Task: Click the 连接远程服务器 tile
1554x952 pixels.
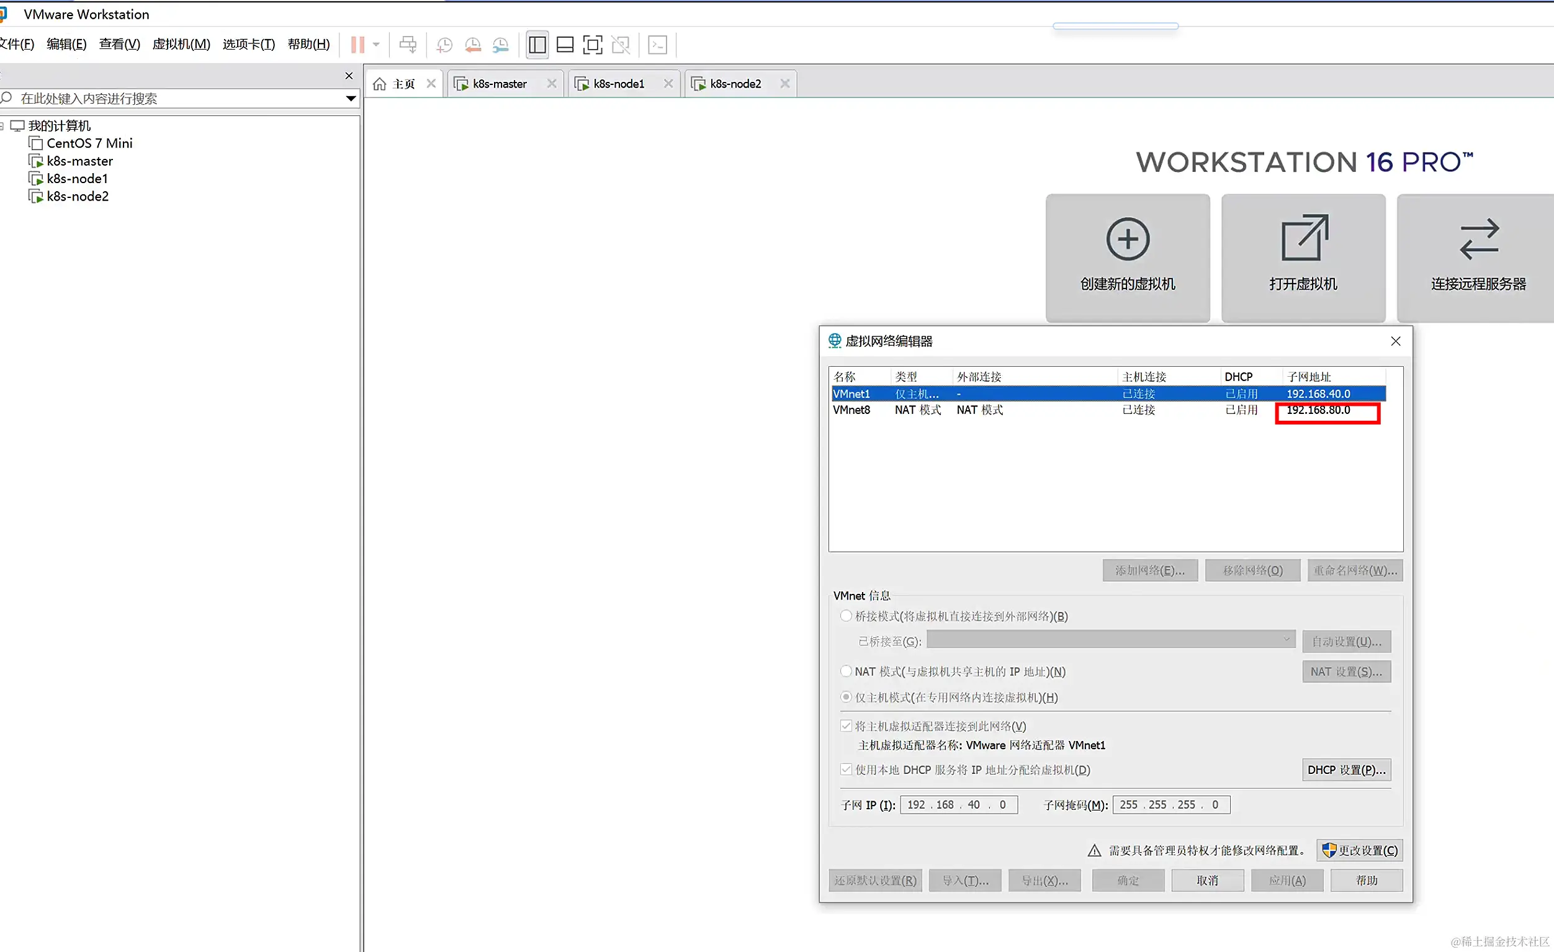Action: pyautogui.click(x=1476, y=258)
